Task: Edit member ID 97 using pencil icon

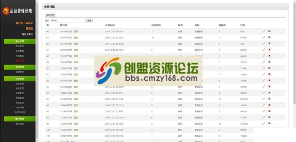Action: [x=264, y=111]
